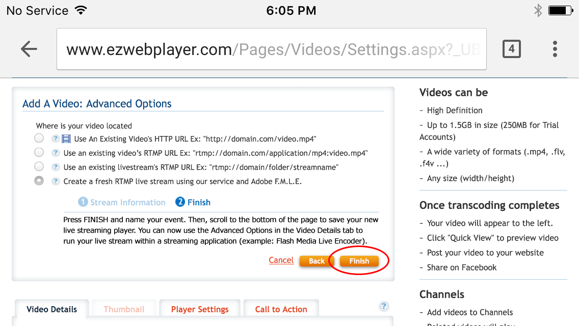The image size is (579, 326).
Task: Open the Call to Action tab
Action: (281, 309)
